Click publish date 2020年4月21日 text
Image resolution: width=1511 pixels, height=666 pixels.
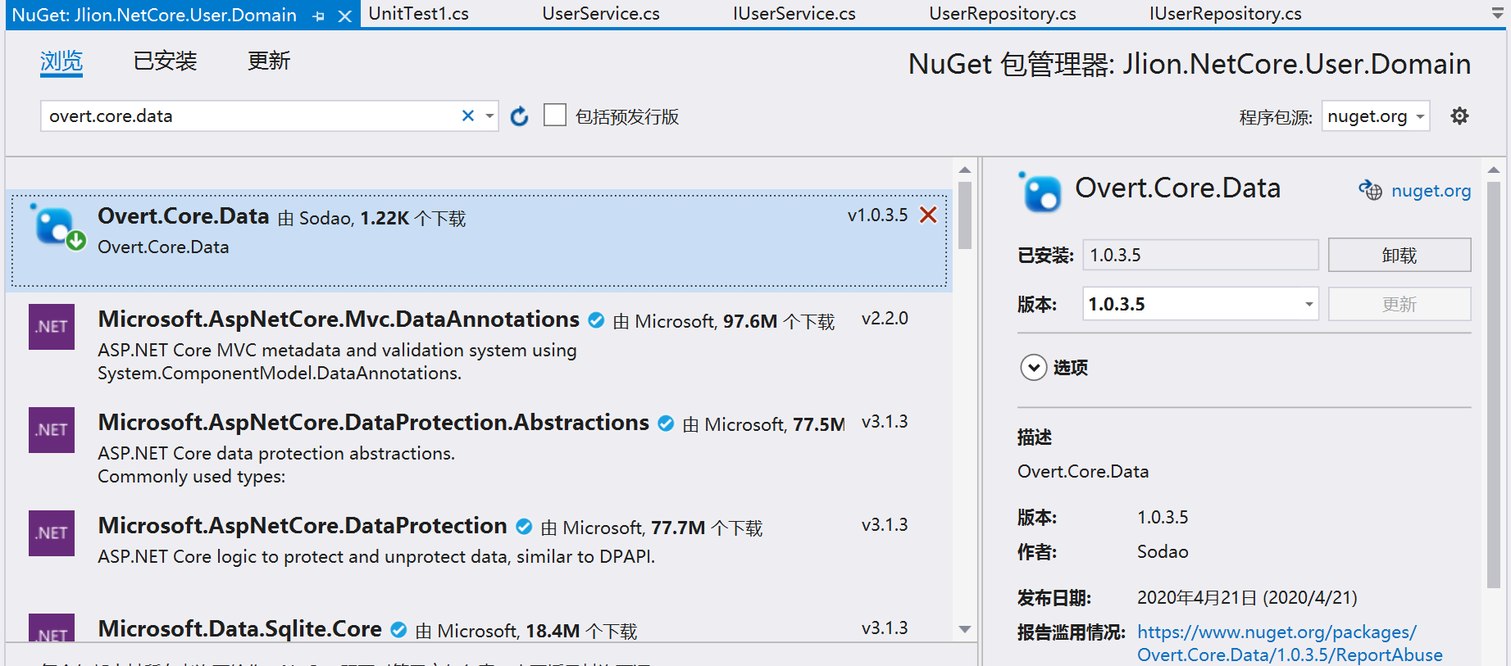(x=1247, y=598)
